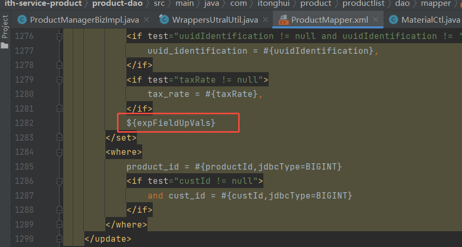The height and width of the screenshot is (247, 462).
Task: Toggle fold marker at line 1283 closing set
Action: point(59,137)
